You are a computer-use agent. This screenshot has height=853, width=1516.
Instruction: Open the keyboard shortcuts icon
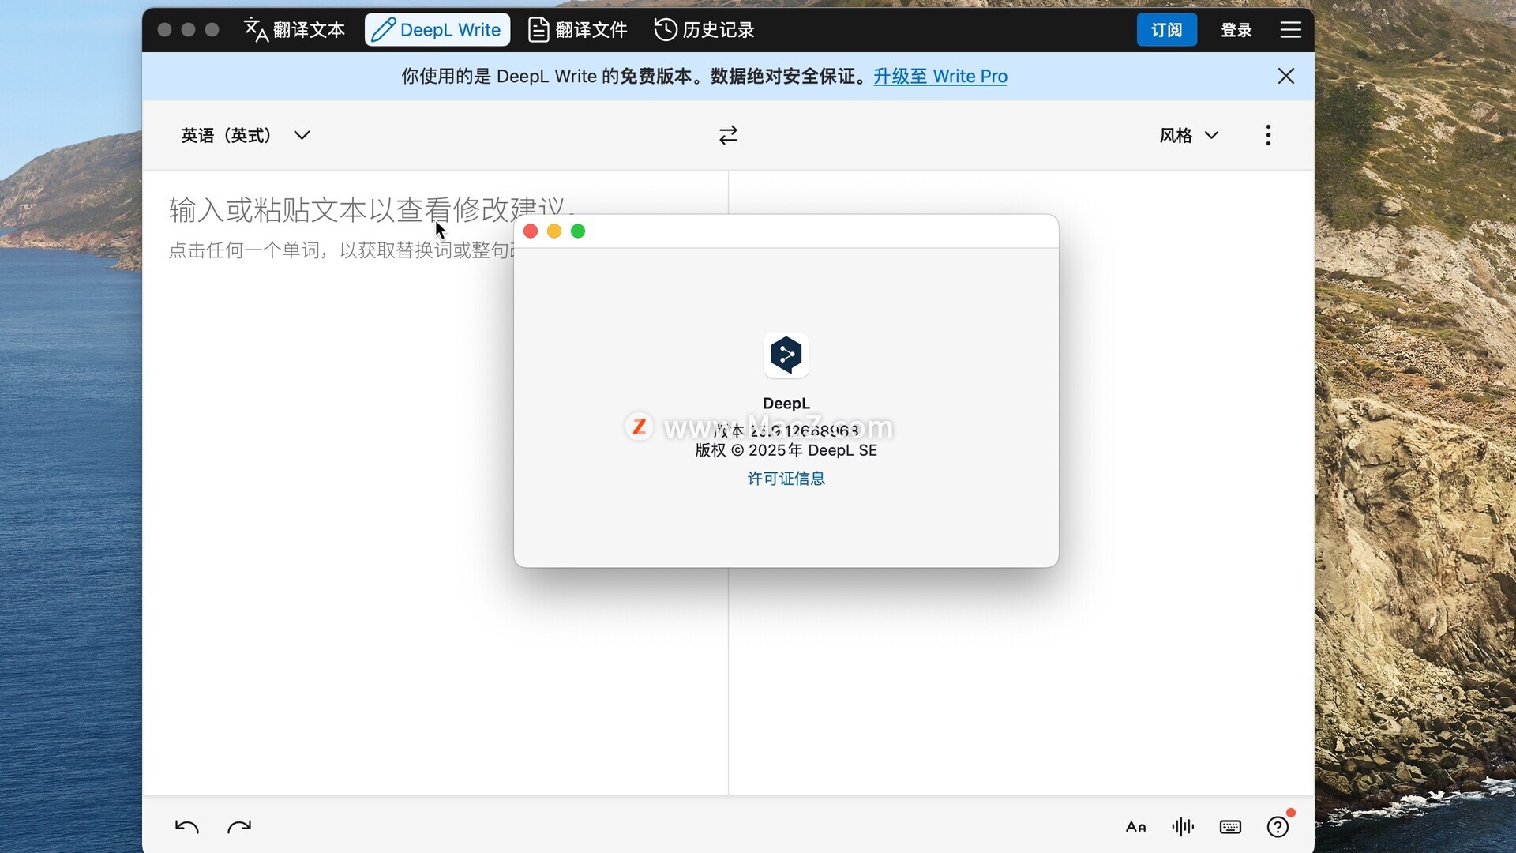point(1230,827)
